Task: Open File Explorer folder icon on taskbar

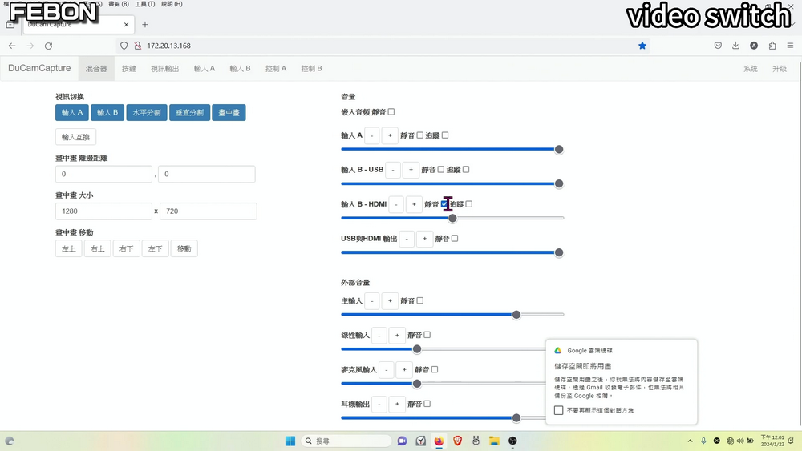Action: pyautogui.click(x=494, y=441)
